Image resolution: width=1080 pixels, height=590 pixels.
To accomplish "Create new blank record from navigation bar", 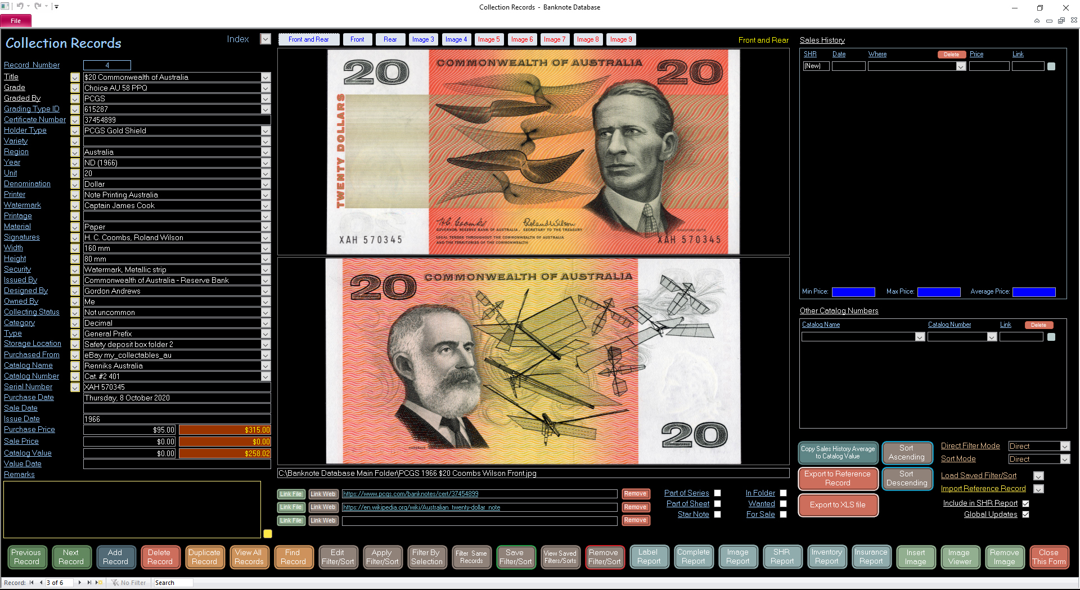I will tap(99, 583).
